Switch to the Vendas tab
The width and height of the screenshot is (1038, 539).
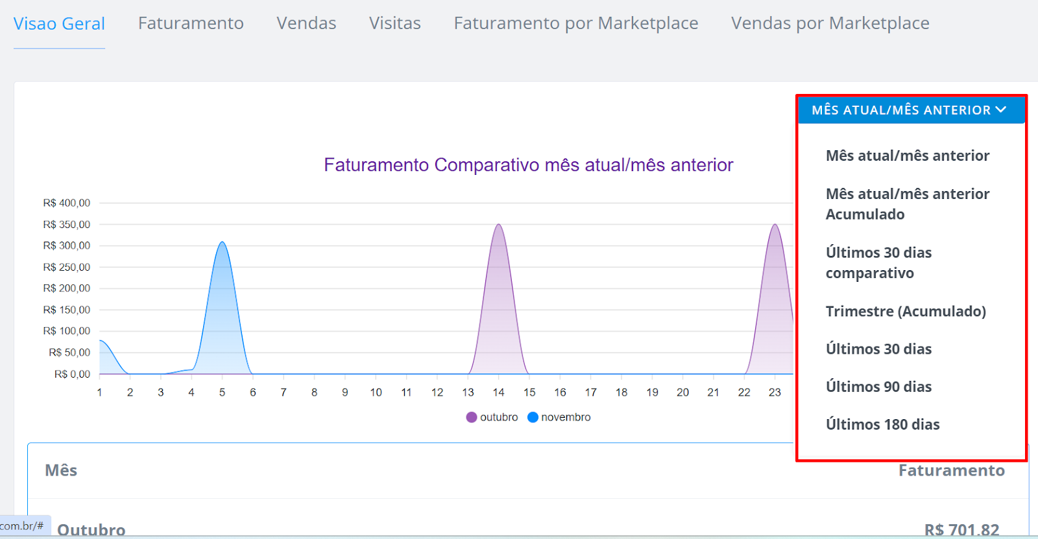click(x=306, y=23)
